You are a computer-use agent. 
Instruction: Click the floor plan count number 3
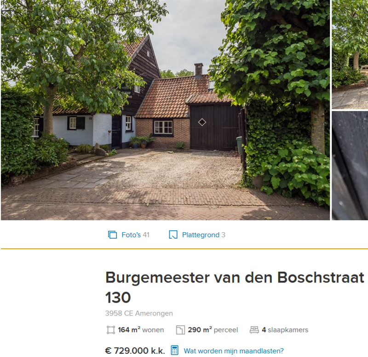pyautogui.click(x=223, y=235)
